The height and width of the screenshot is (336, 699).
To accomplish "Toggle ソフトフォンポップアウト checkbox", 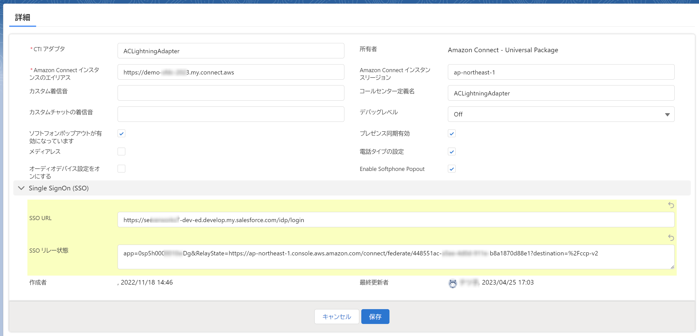I will pos(121,133).
